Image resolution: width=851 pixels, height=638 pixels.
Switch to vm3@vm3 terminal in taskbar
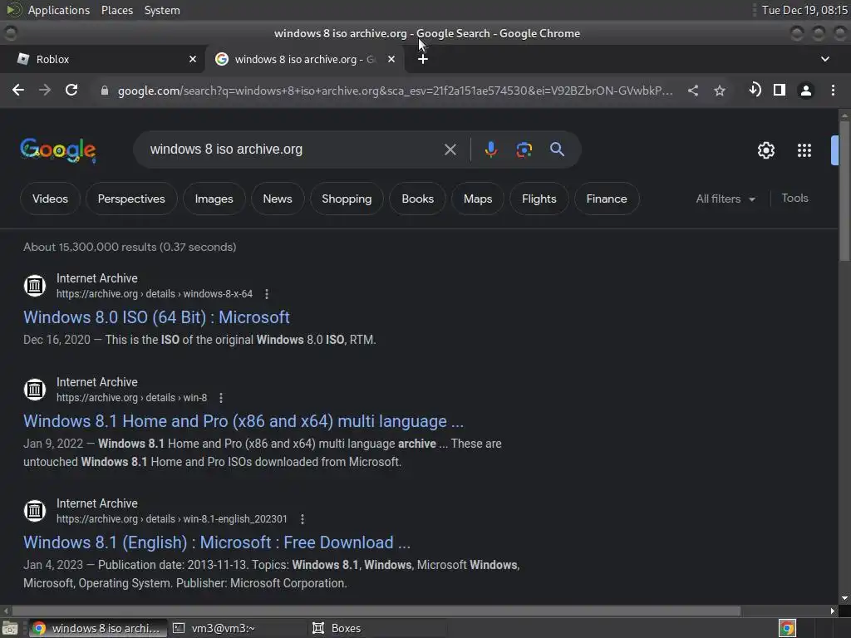[237, 628]
